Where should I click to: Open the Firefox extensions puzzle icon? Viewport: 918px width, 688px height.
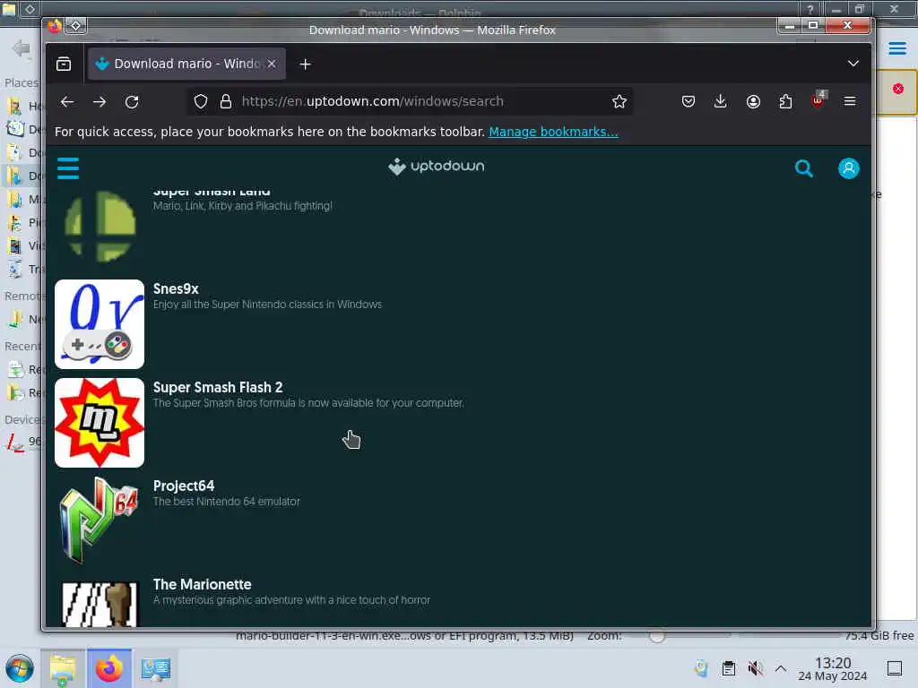click(785, 102)
